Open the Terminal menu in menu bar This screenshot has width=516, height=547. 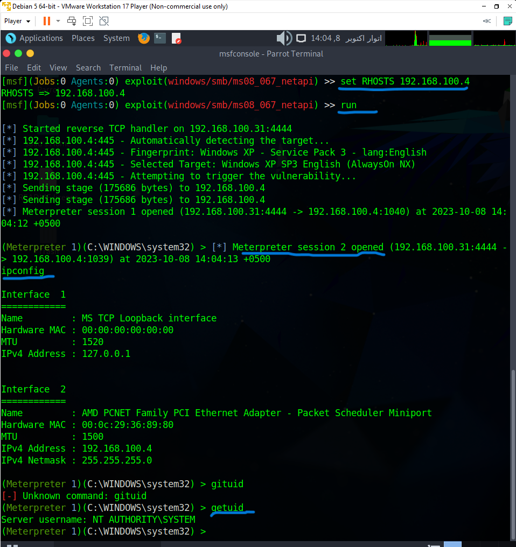pos(125,68)
